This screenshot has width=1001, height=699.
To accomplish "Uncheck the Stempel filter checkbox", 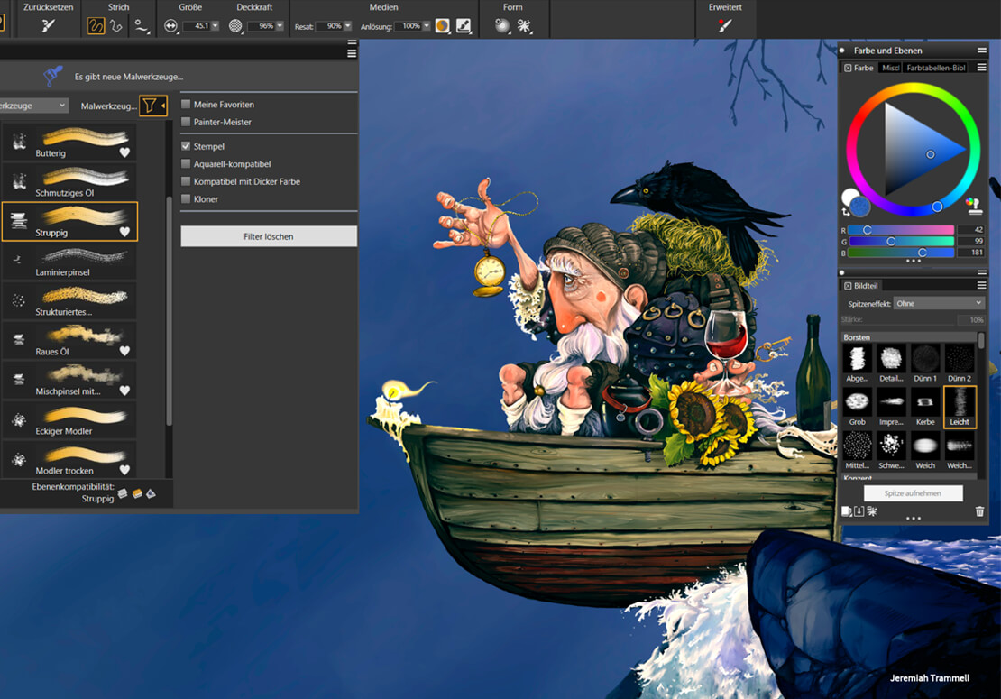I will click(x=186, y=146).
